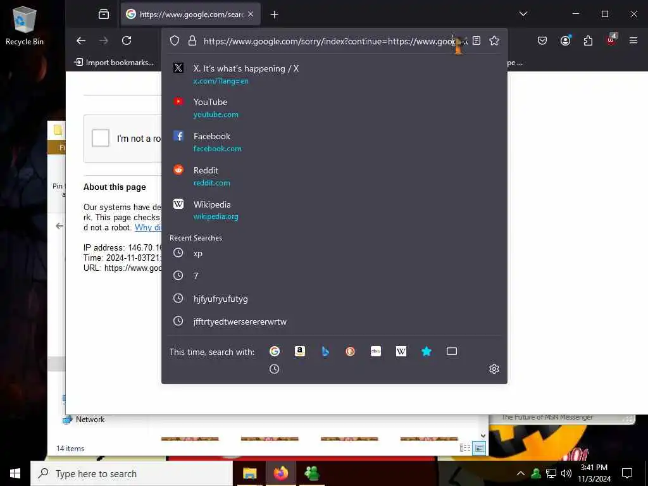Reload the current page
The width and height of the screenshot is (648, 486).
point(127,40)
